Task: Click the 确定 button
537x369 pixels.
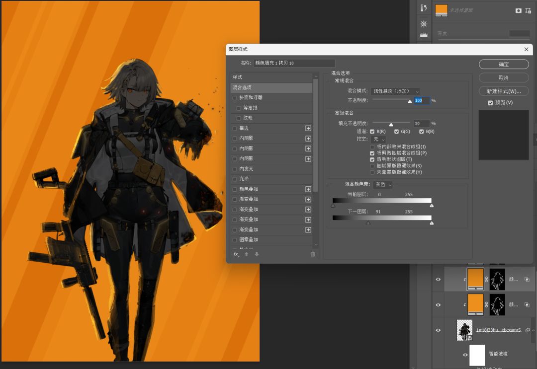Action: (x=503, y=65)
